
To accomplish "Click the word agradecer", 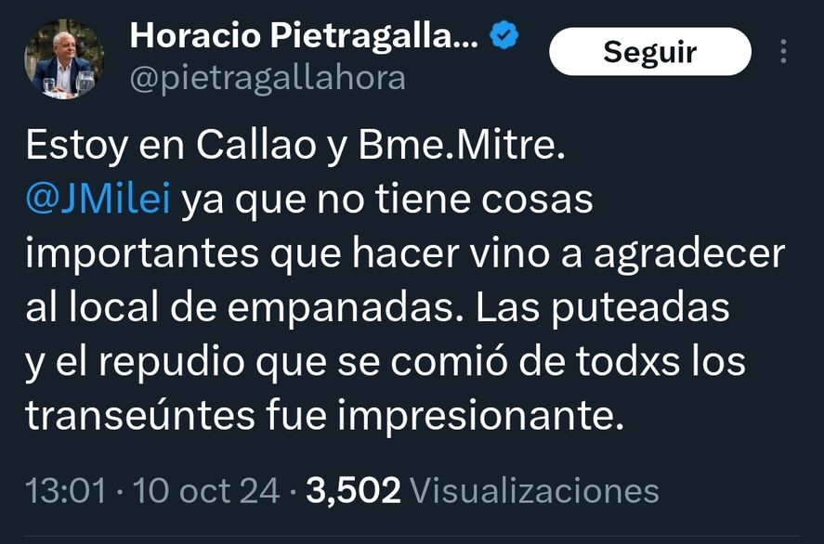I will 689,255.
